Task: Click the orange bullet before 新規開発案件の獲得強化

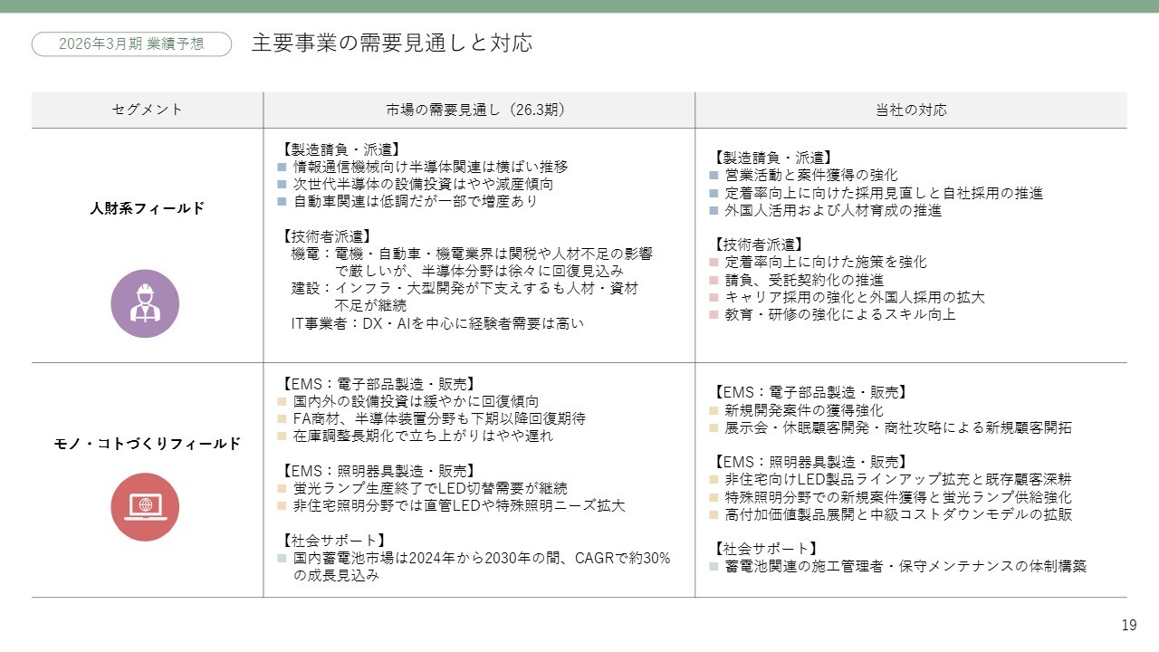Action: pyautogui.click(x=714, y=410)
